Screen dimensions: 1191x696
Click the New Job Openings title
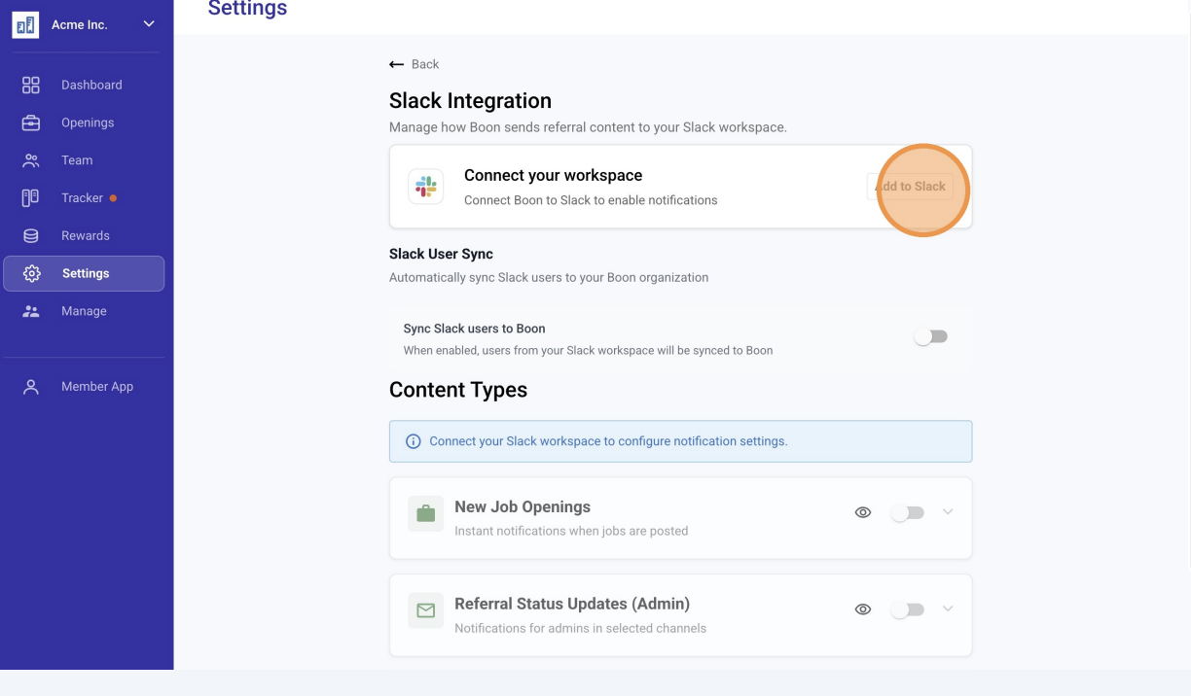tap(523, 507)
